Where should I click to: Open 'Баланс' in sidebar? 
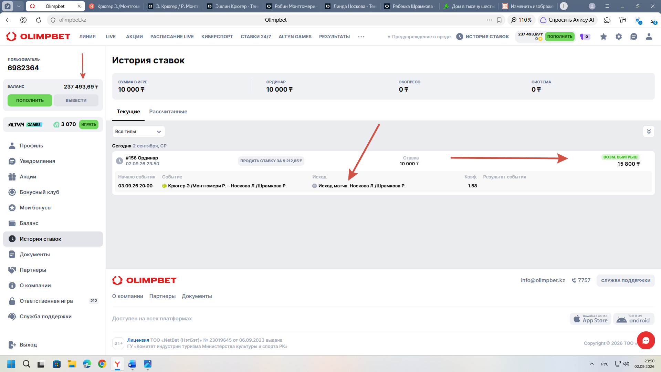point(53,223)
